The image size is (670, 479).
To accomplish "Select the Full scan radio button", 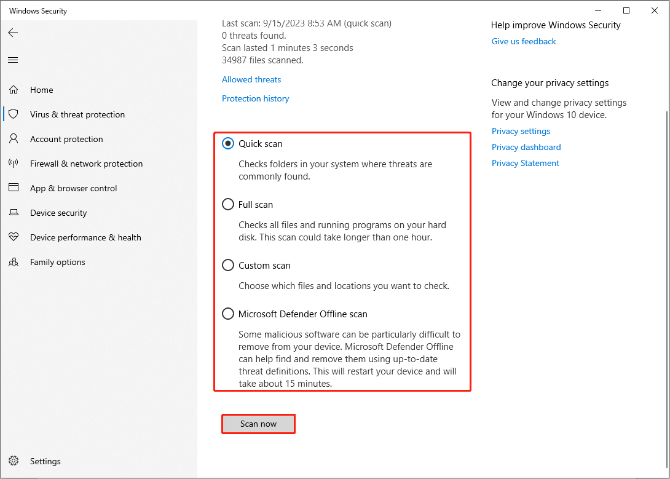I will coord(228,204).
